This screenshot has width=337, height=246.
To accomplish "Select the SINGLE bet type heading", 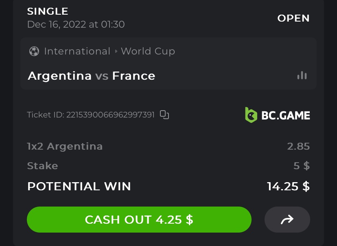I will (48, 11).
